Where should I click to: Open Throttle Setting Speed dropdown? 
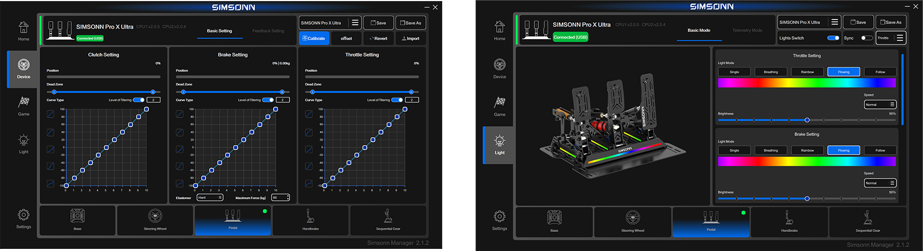880,104
